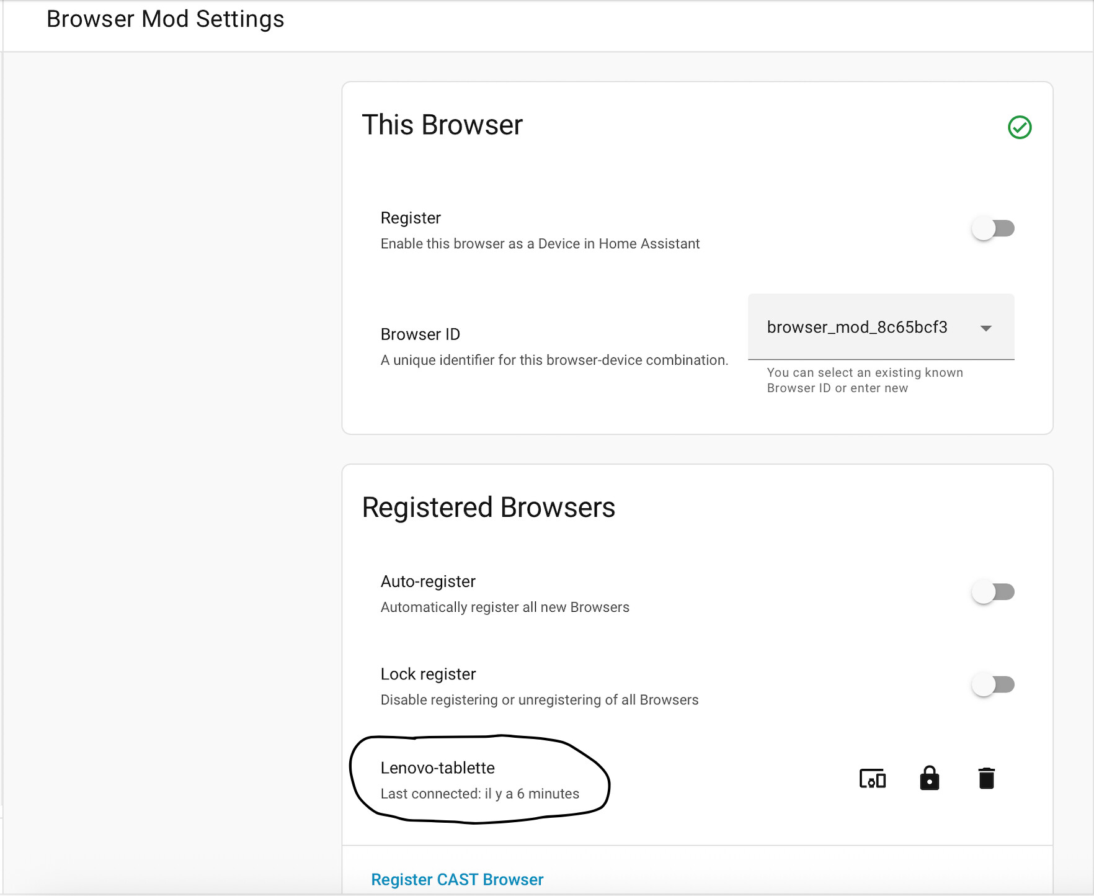Click the browser_mod_8c65bcf3 ID field text
Screen dimensions: 1094x896
point(857,327)
